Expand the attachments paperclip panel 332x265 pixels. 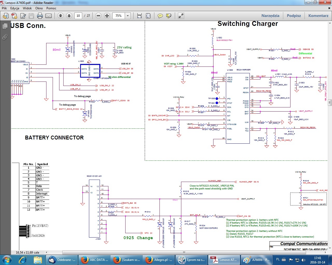tap(5, 37)
